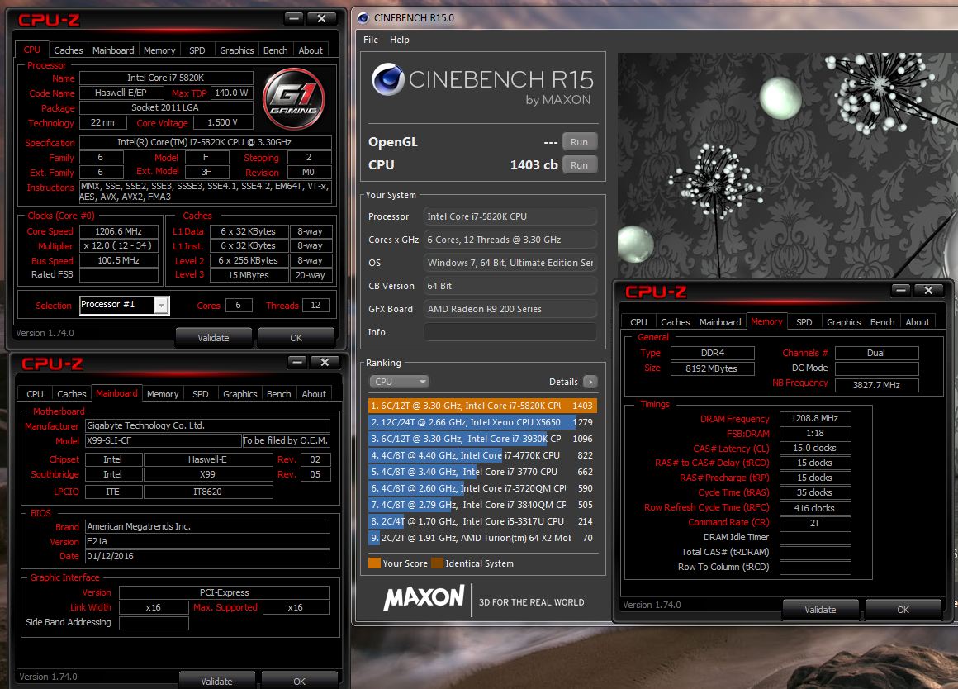This screenshot has height=689, width=958.
Task: Open Graphics tab in top-left CPU-Z window
Action: tap(236, 50)
